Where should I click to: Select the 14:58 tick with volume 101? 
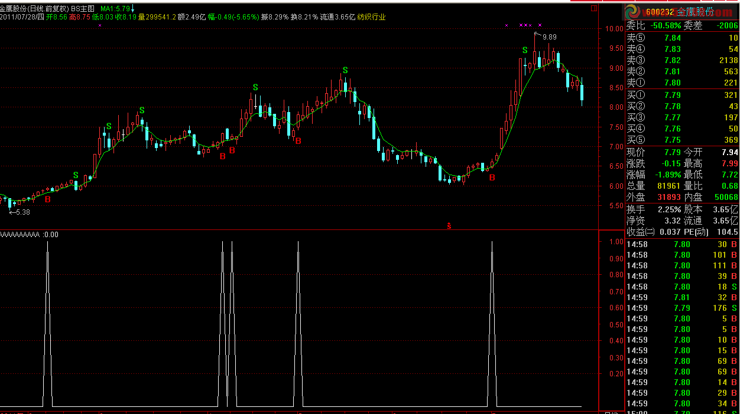[x=683, y=255]
